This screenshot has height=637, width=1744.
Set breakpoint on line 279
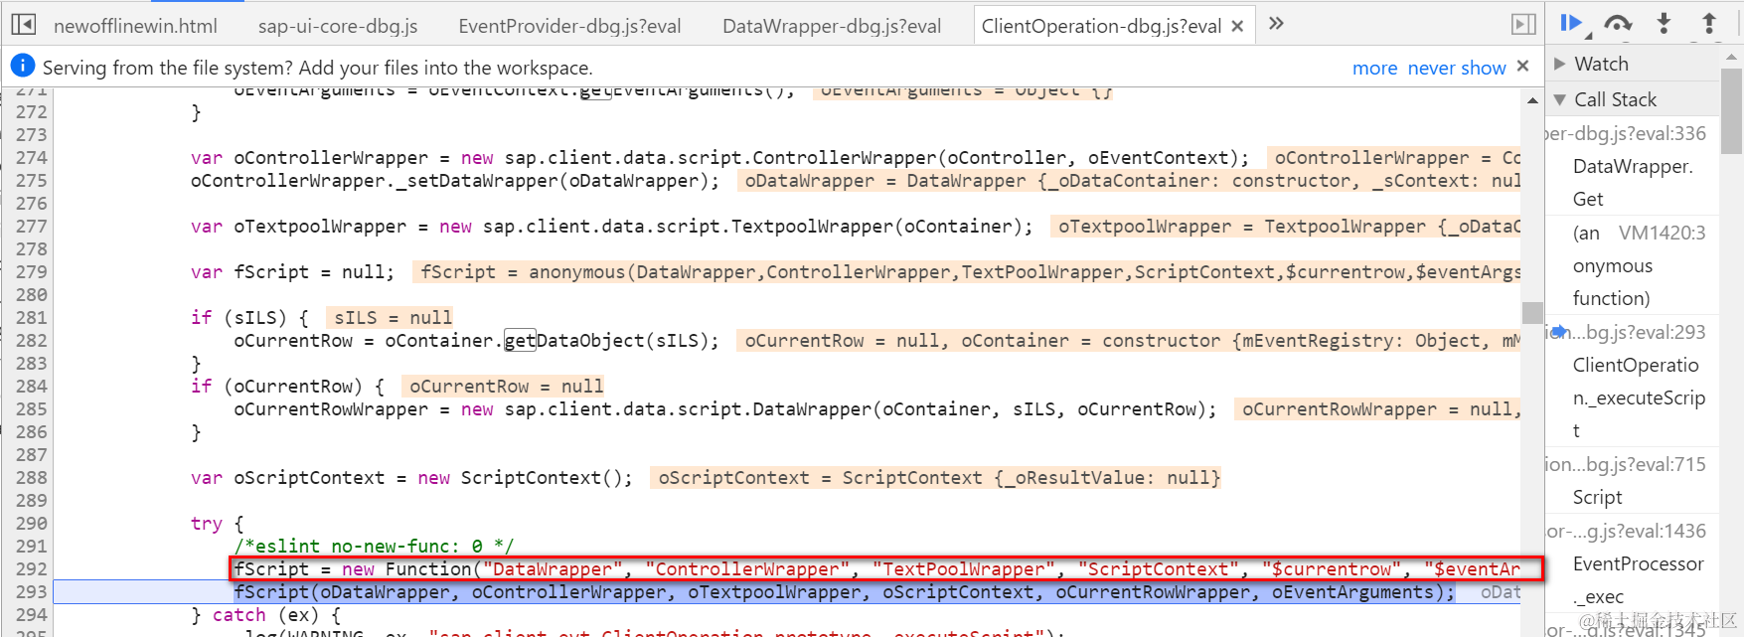click(x=31, y=271)
